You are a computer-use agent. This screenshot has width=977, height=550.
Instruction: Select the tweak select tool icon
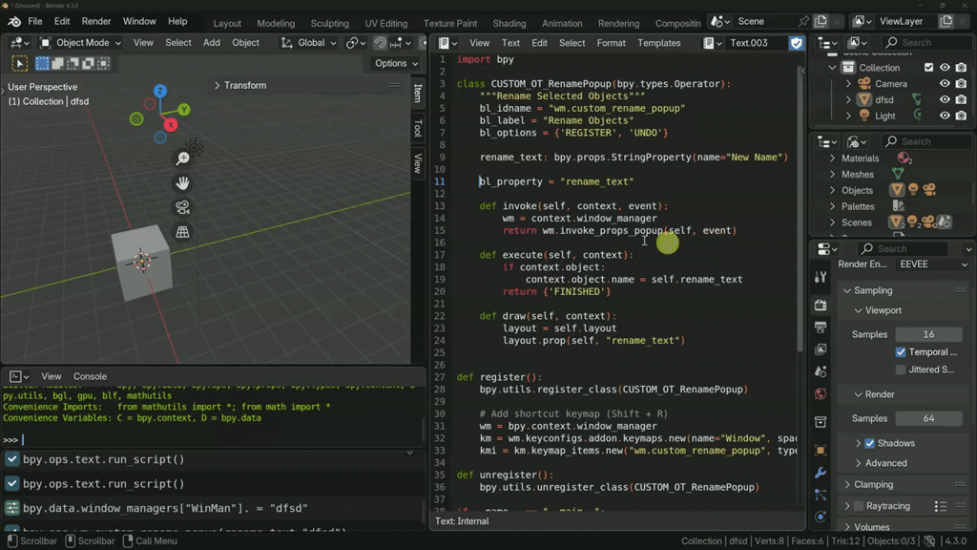[19, 64]
